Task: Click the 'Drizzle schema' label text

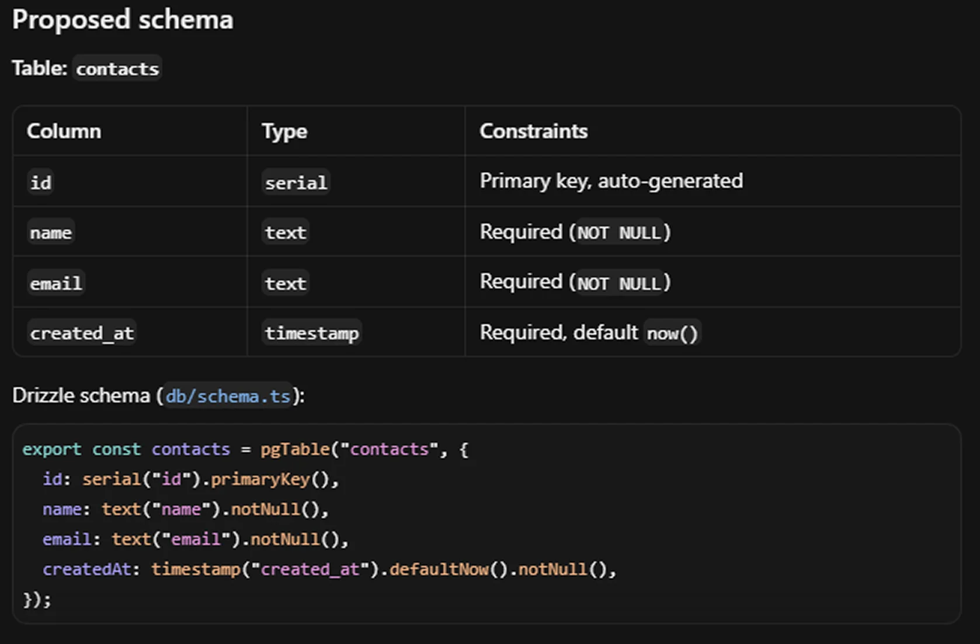Action: coord(81,395)
